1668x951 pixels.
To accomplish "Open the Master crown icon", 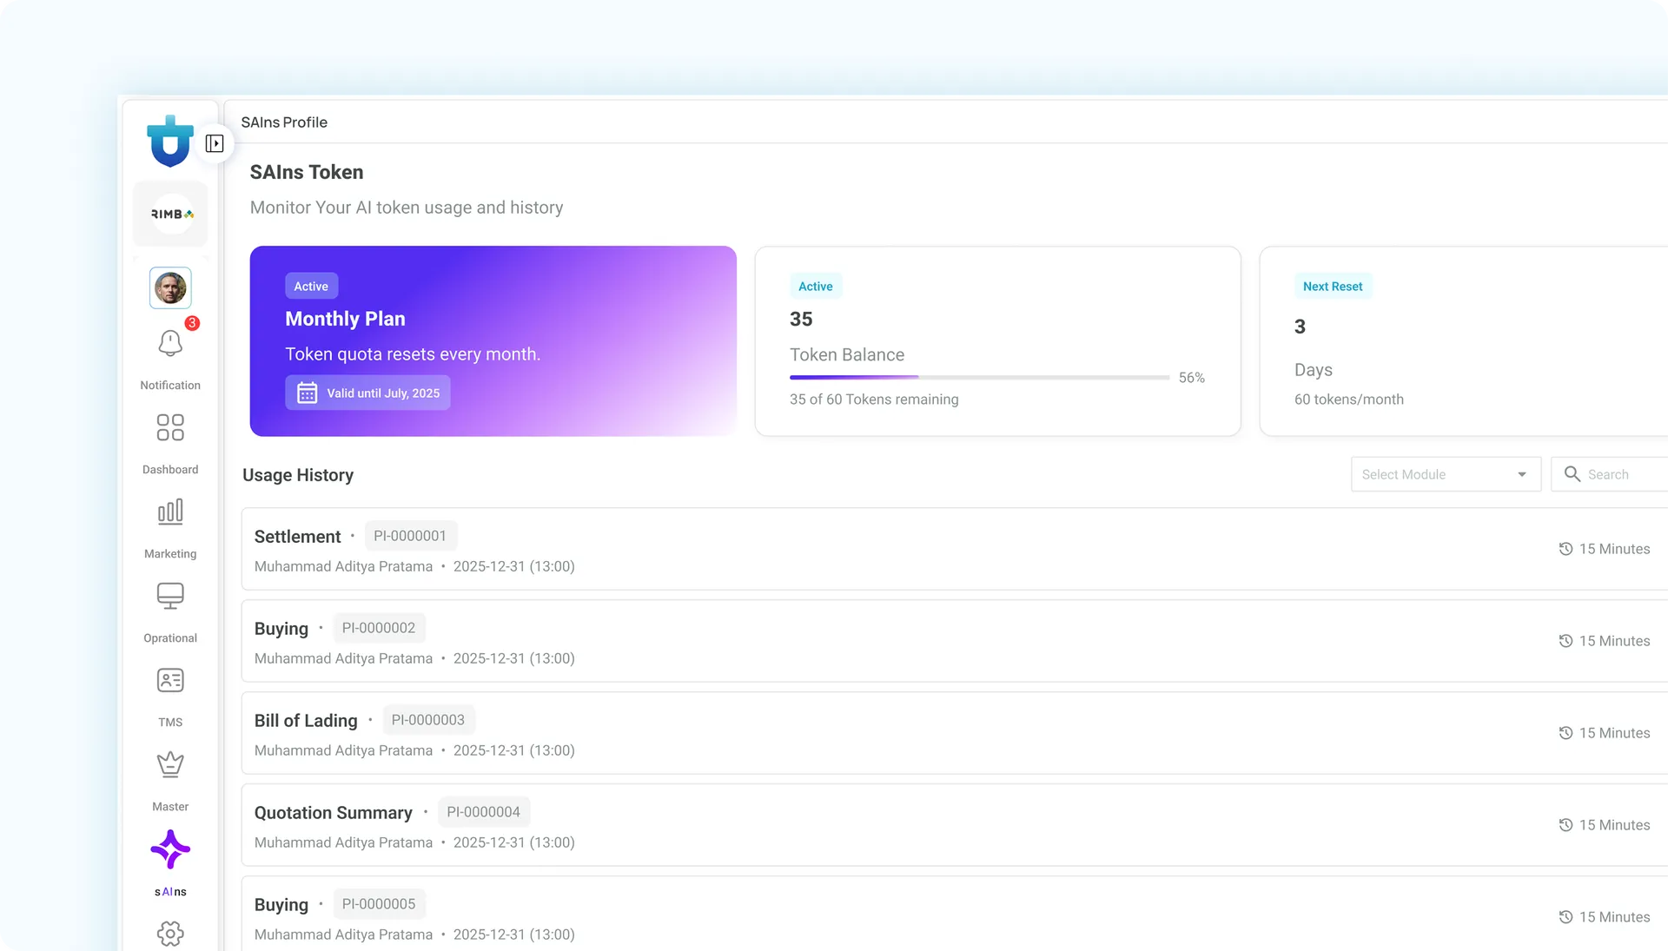I will point(170,764).
